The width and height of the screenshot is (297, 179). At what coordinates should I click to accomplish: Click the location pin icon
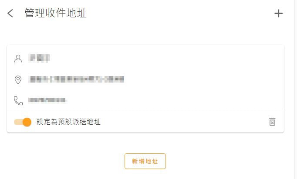point(18,80)
